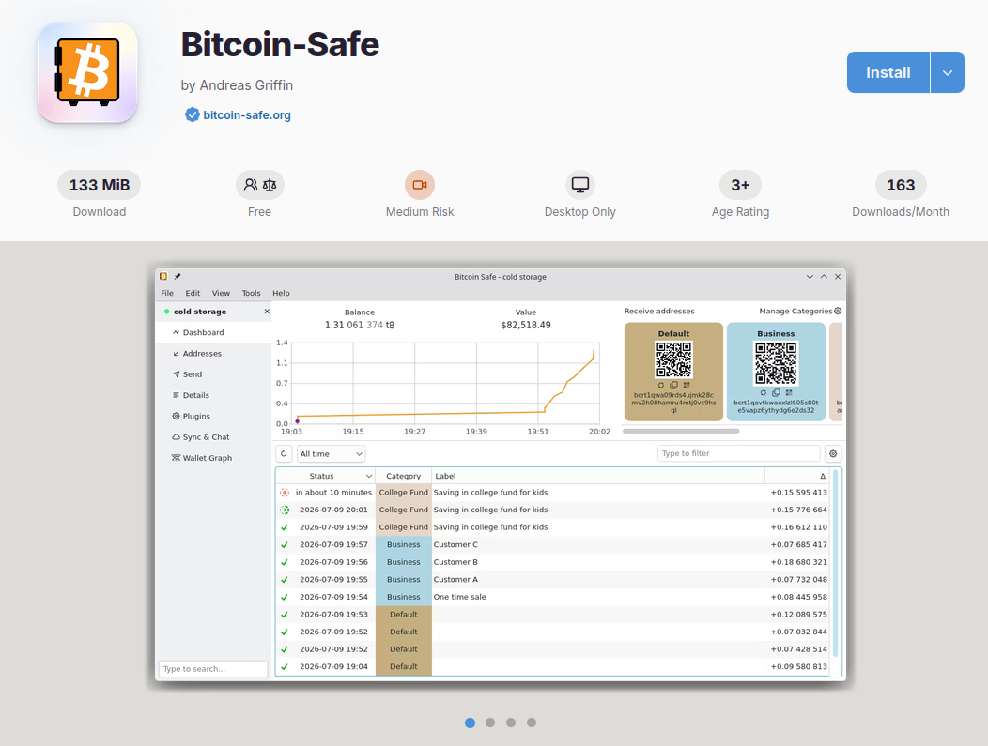Click the 'Type to filter' input field

(738, 453)
